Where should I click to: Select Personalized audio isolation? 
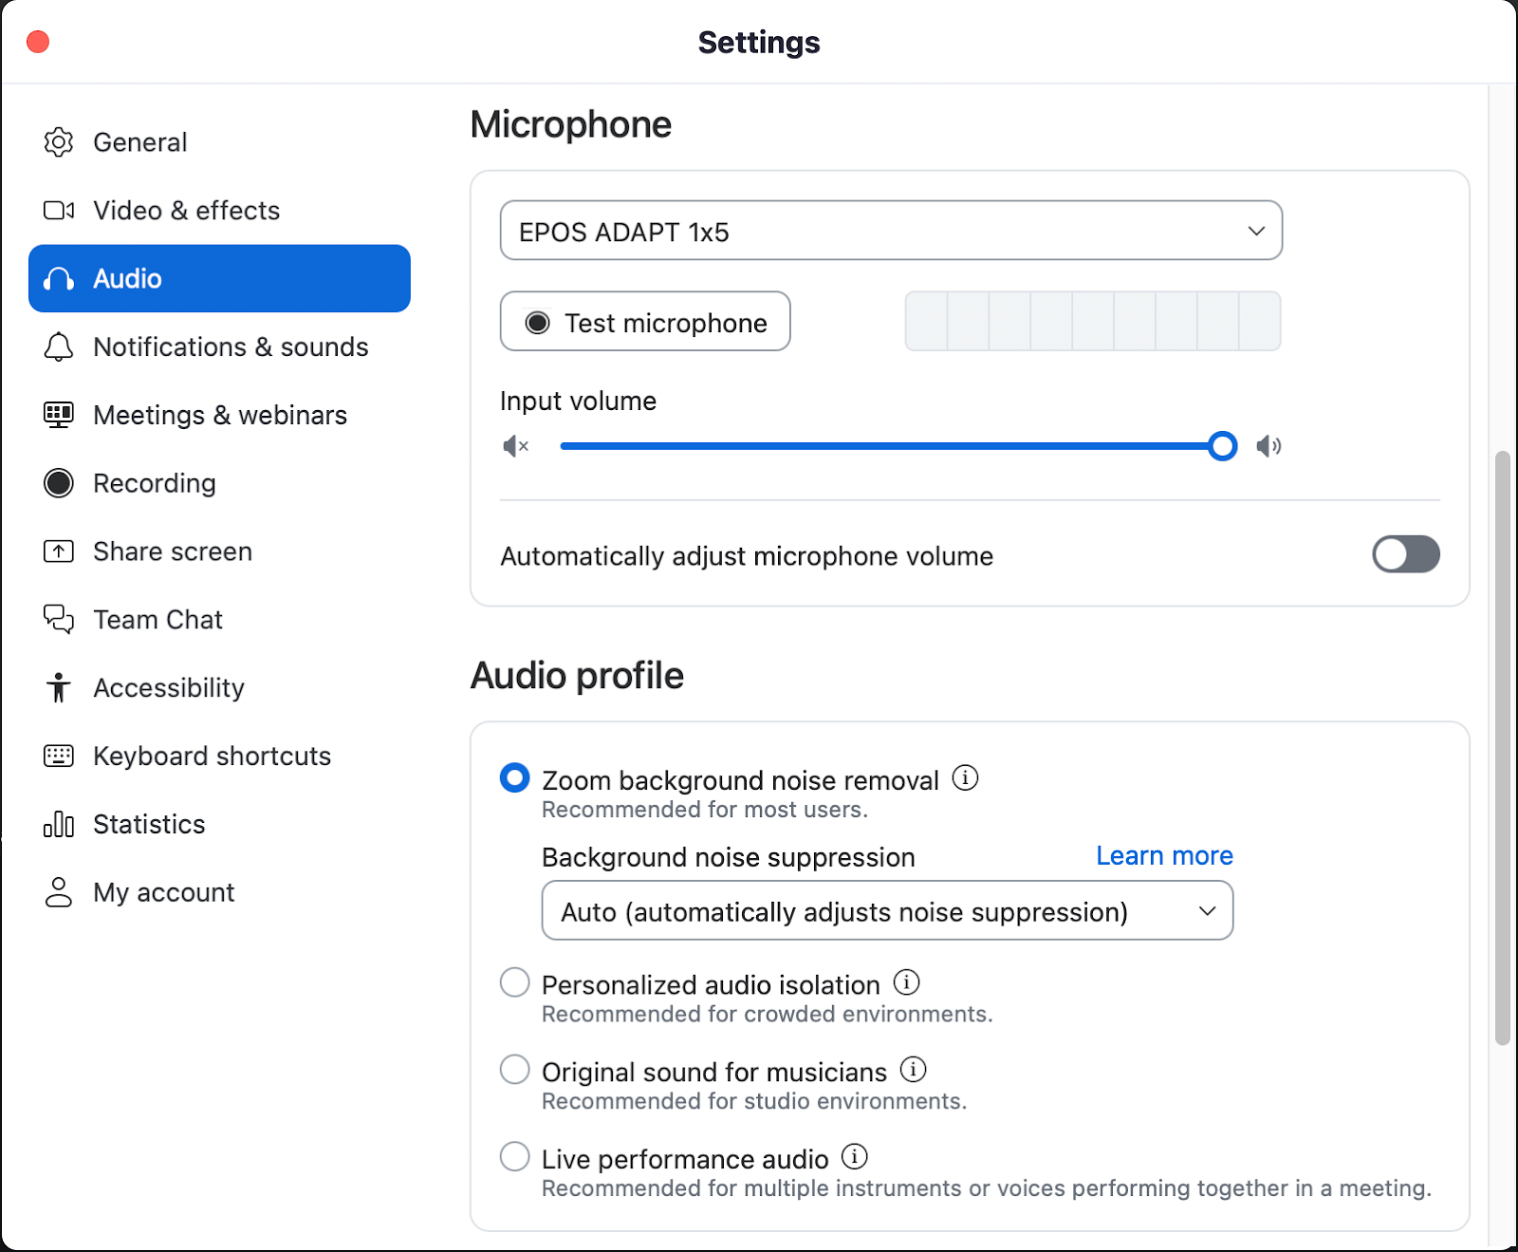tap(513, 982)
